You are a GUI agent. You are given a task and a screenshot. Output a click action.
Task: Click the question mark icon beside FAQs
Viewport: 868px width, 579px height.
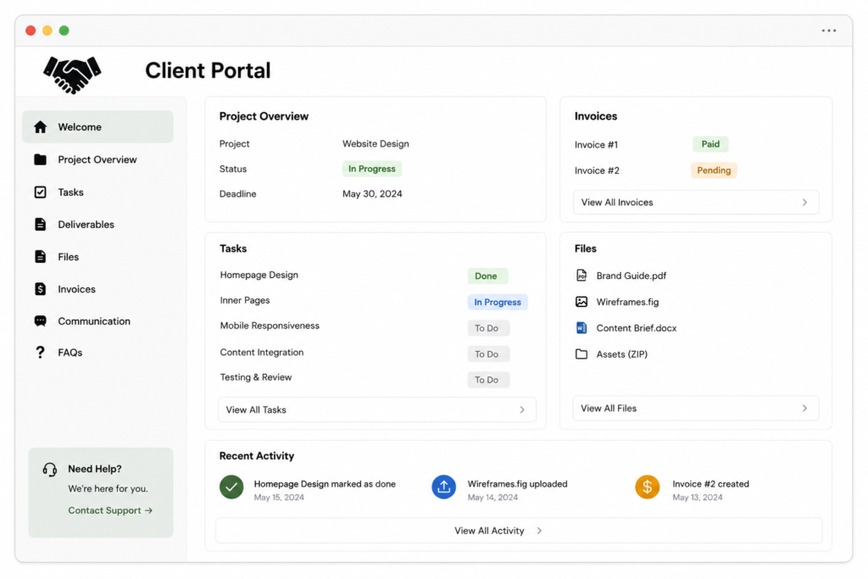40,353
